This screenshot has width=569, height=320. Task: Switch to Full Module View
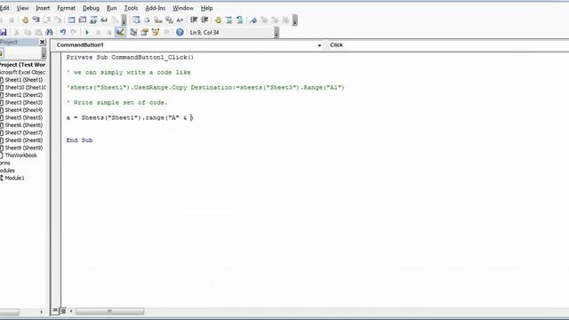click(63, 310)
